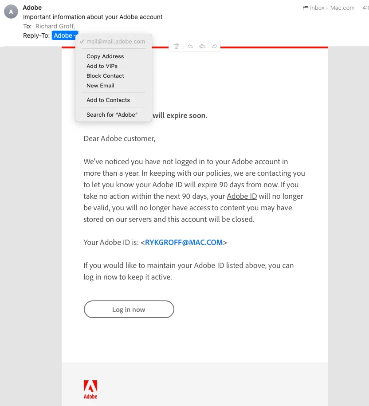
Task: Click the Inbox - Mac.com label
Action: (332, 8)
